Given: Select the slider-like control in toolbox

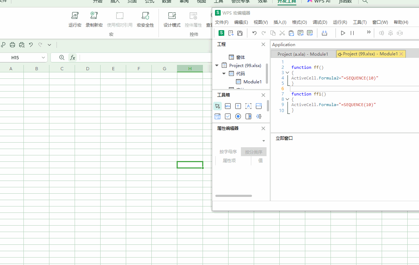Looking at the screenshot, I should click(259, 116).
